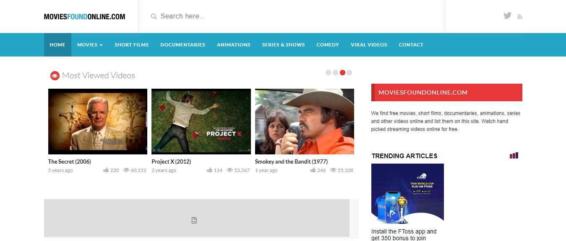566x241 pixels.
Task: Click the Most Viewed Videos heading
Action: (98, 76)
